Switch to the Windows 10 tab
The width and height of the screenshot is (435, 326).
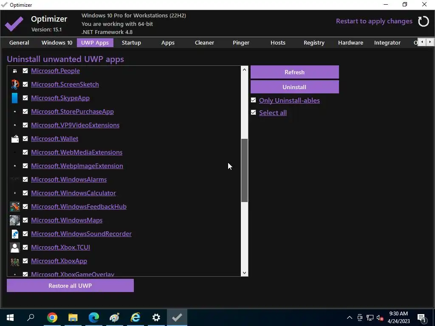[x=57, y=43]
